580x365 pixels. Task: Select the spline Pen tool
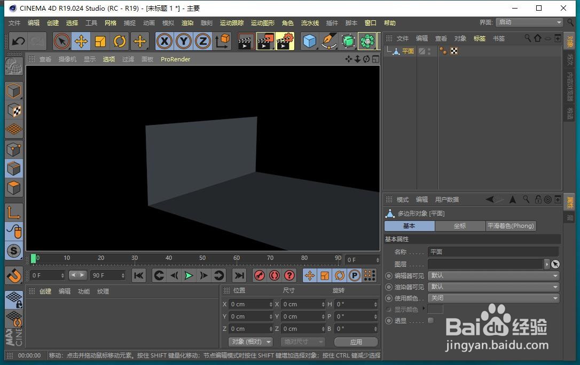(x=329, y=41)
